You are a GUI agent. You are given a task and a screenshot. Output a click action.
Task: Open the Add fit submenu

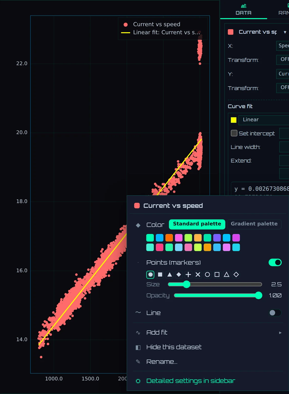pyautogui.click(x=208, y=333)
